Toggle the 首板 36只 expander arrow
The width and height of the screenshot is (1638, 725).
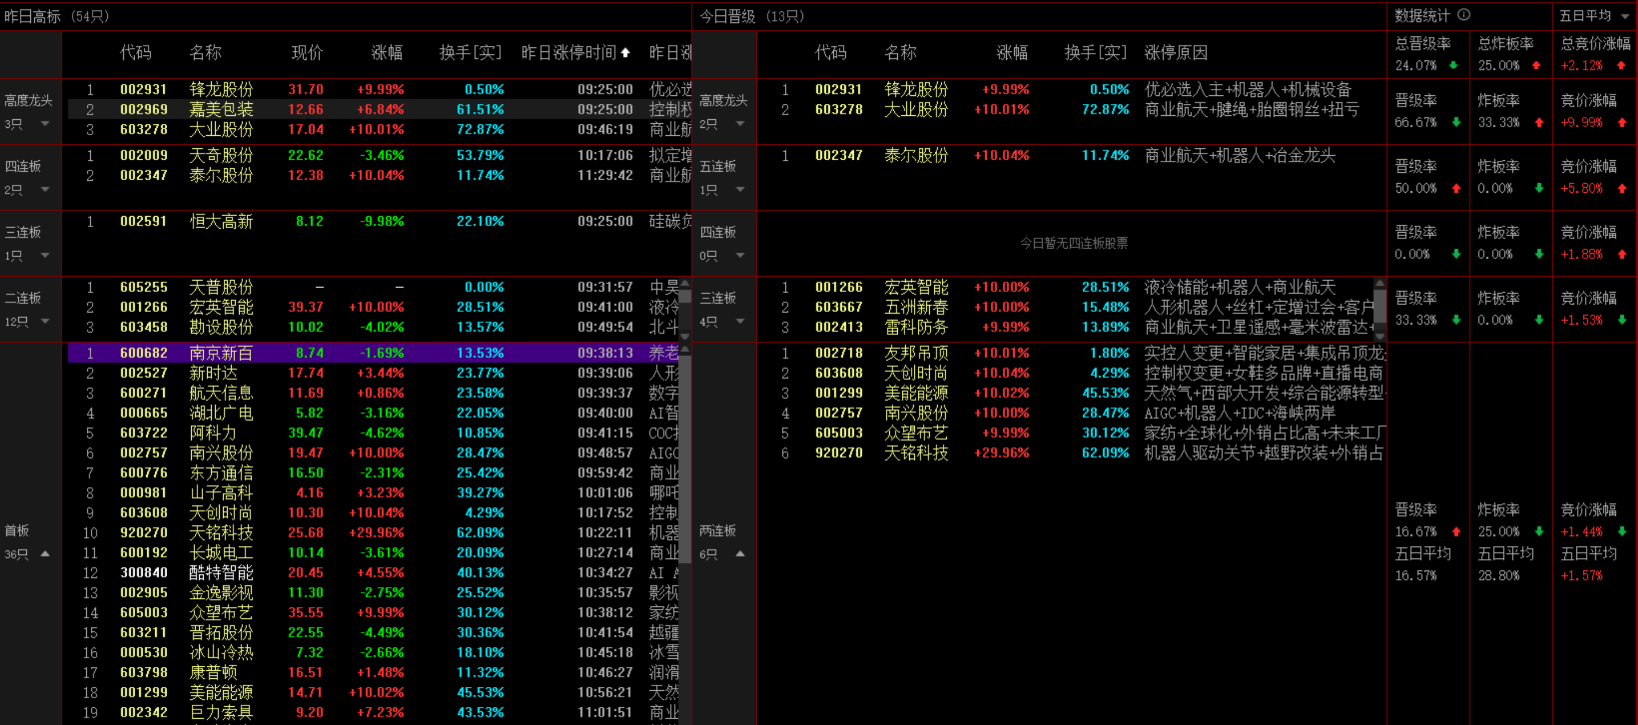[x=45, y=553]
